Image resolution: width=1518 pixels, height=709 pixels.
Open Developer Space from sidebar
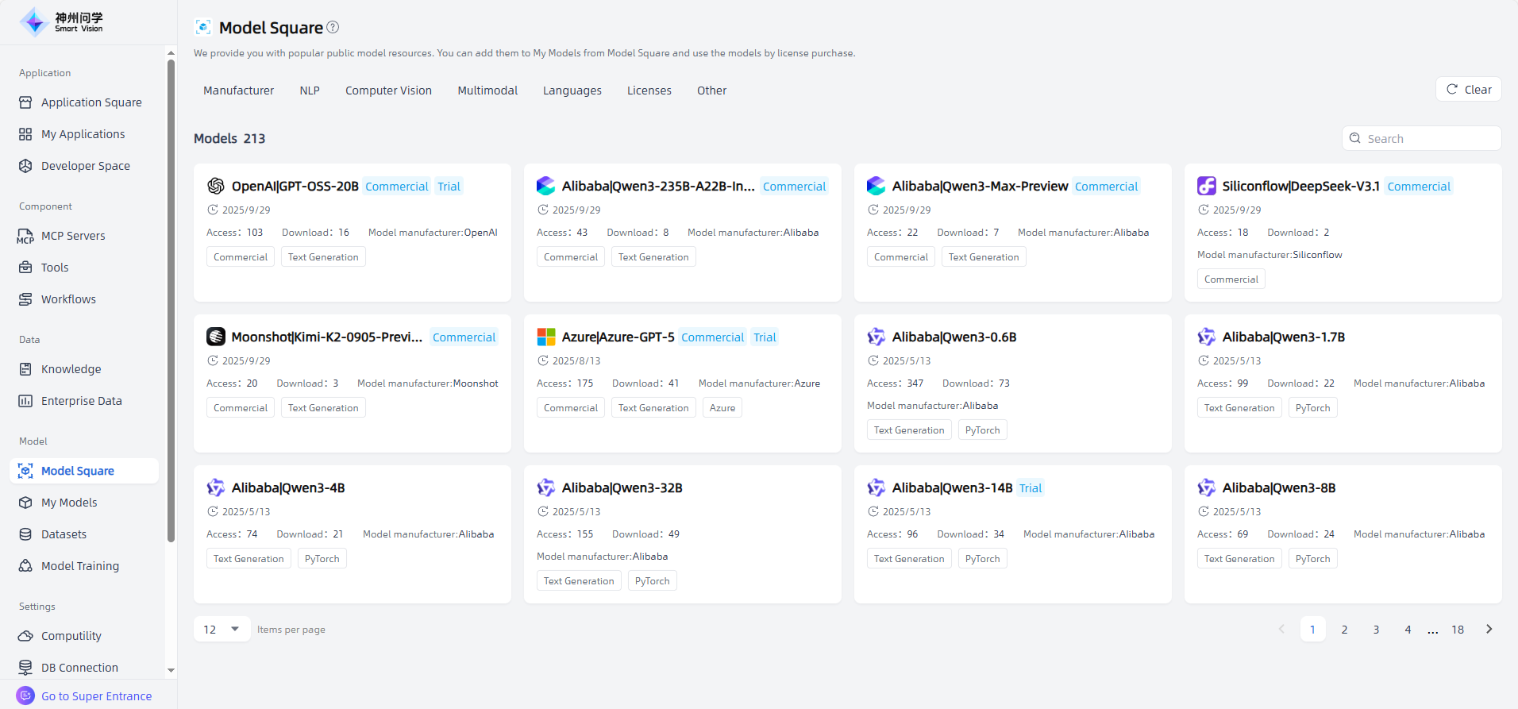click(x=85, y=166)
